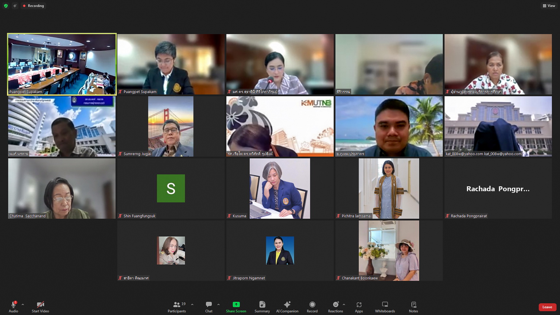Toggle Start Video camera
560x315 pixels.
40,307
